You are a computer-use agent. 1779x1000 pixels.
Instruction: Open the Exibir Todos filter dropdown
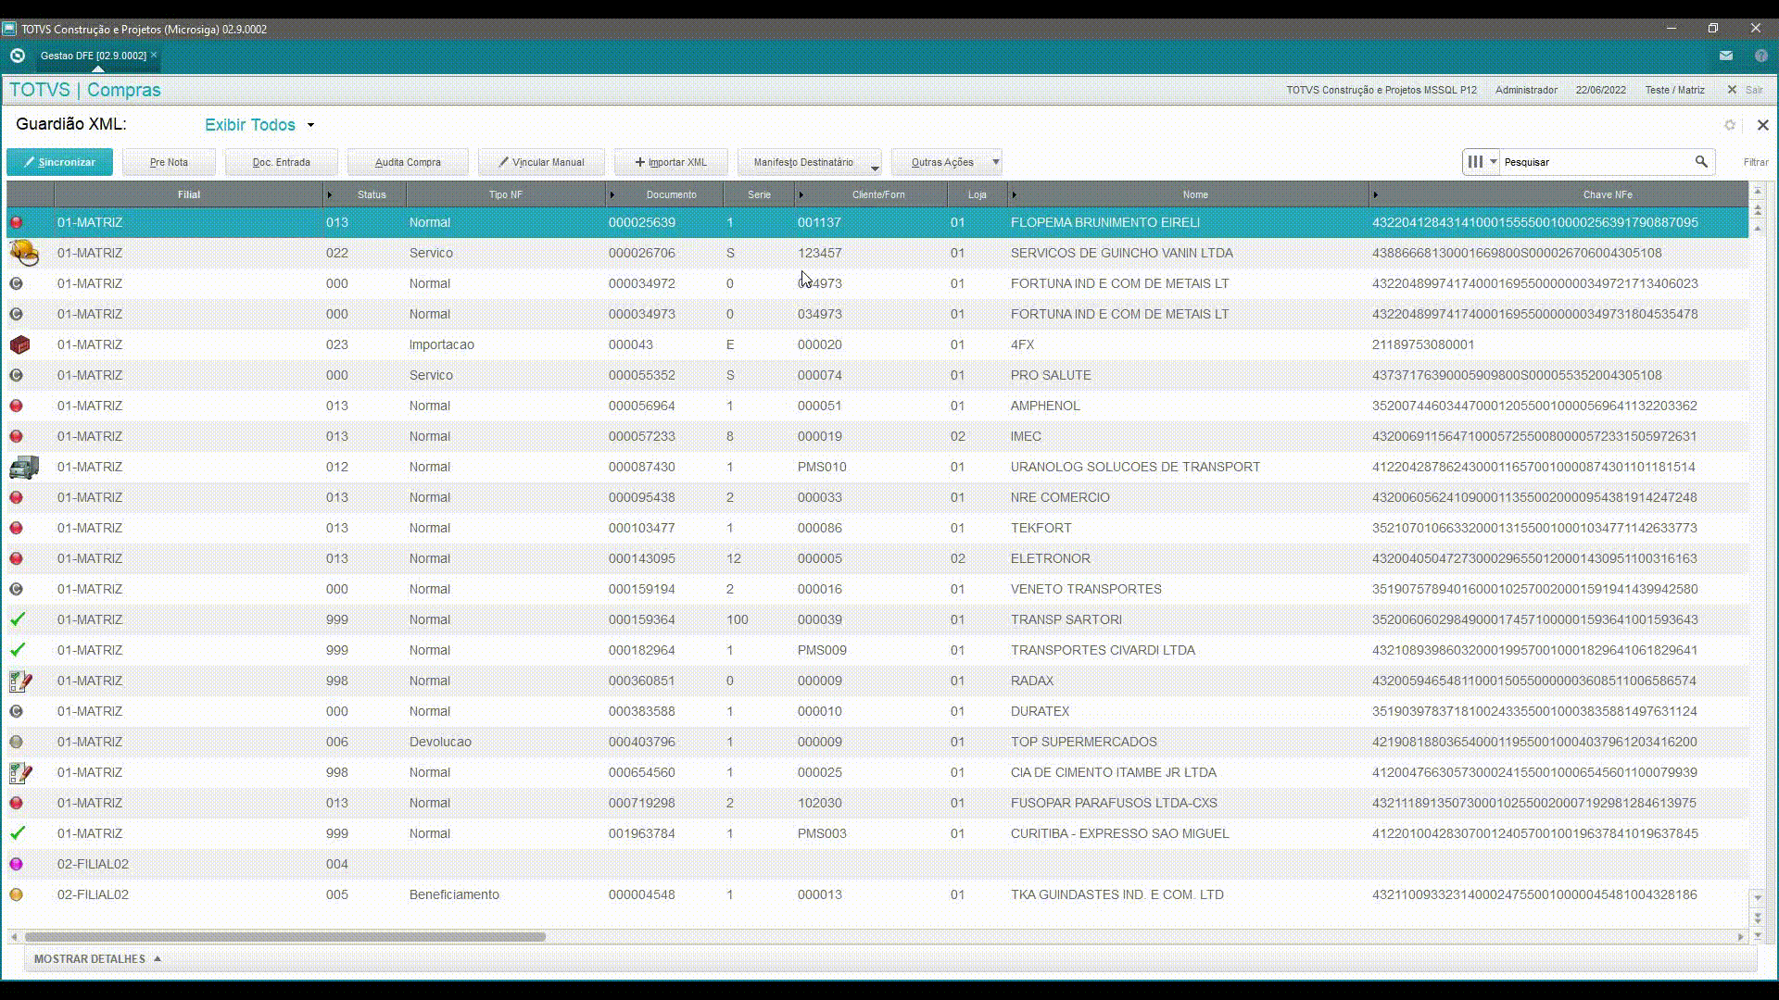(259, 125)
